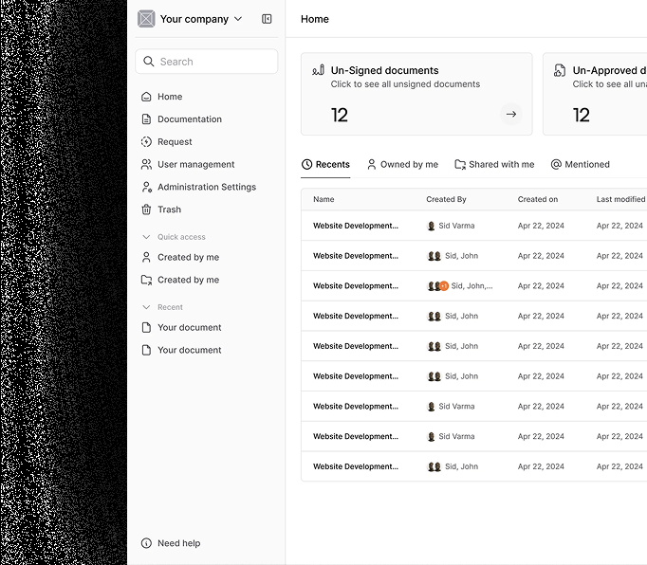Screen dimensions: 647x565
Task: Click the arrow on Un-Signed documents card
Action: 511,115
